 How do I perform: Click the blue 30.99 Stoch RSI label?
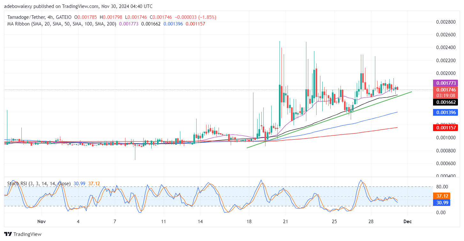point(442,203)
